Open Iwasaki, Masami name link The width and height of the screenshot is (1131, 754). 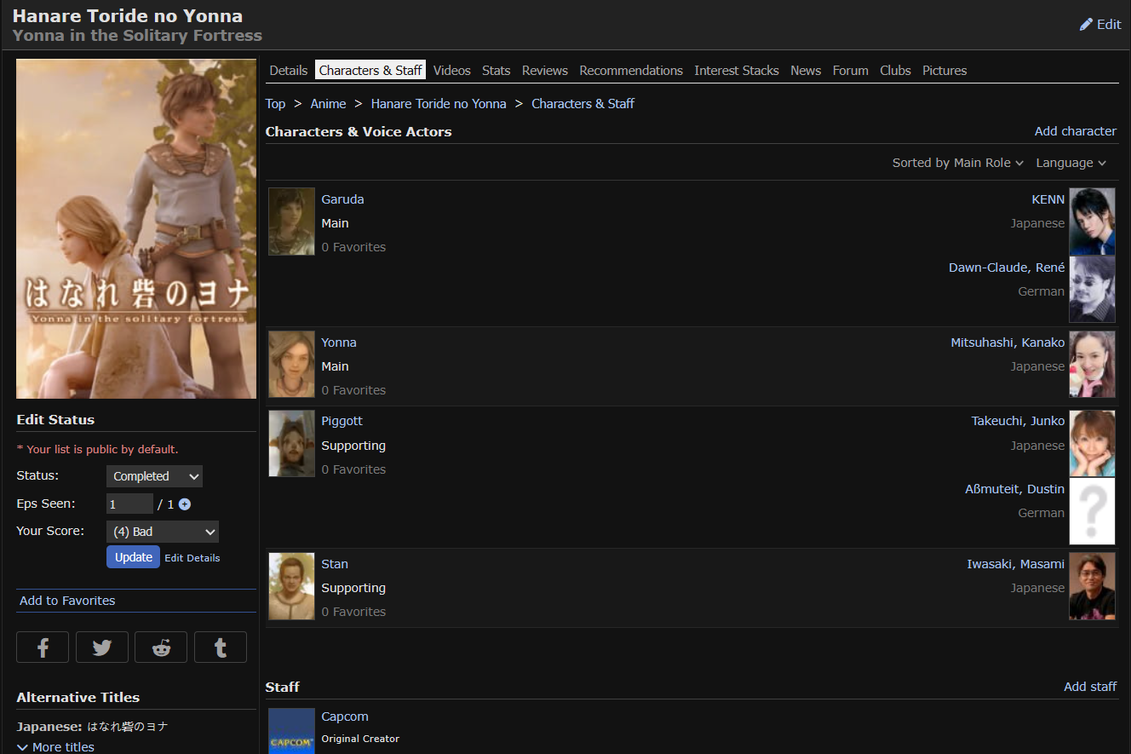tap(1015, 564)
